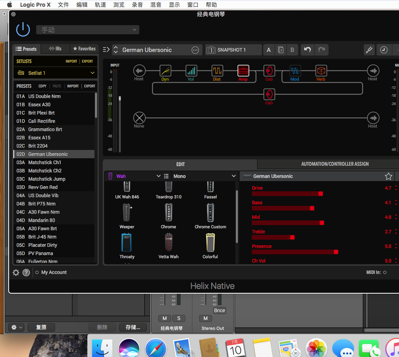
Task: Click the clock history icon
Action: pos(384,50)
